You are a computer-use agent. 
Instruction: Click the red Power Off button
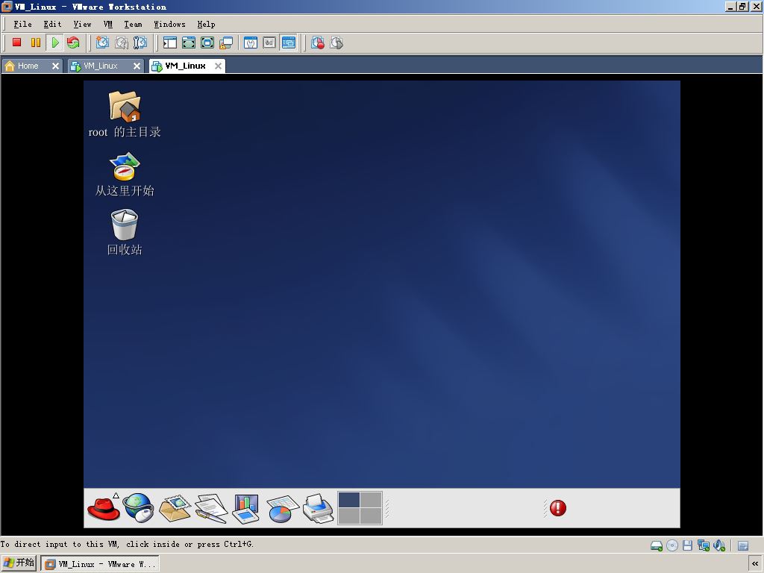pos(16,43)
